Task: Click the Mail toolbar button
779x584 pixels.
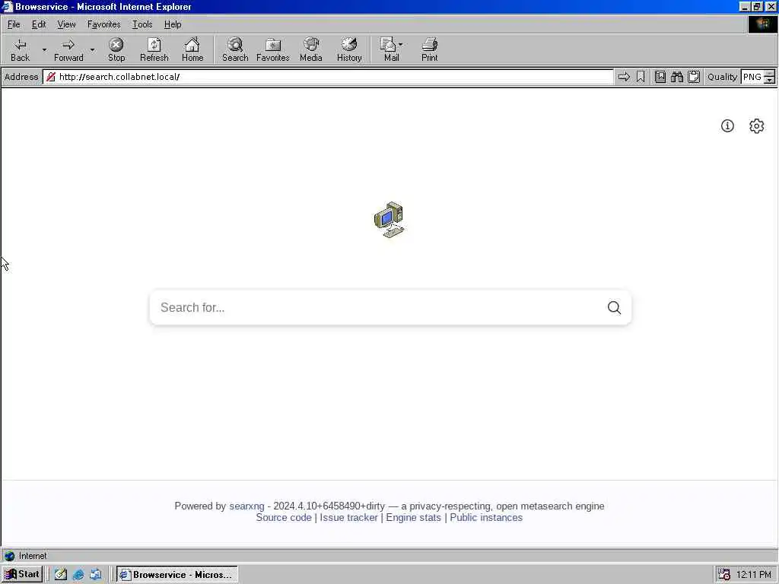Action: [x=390, y=49]
